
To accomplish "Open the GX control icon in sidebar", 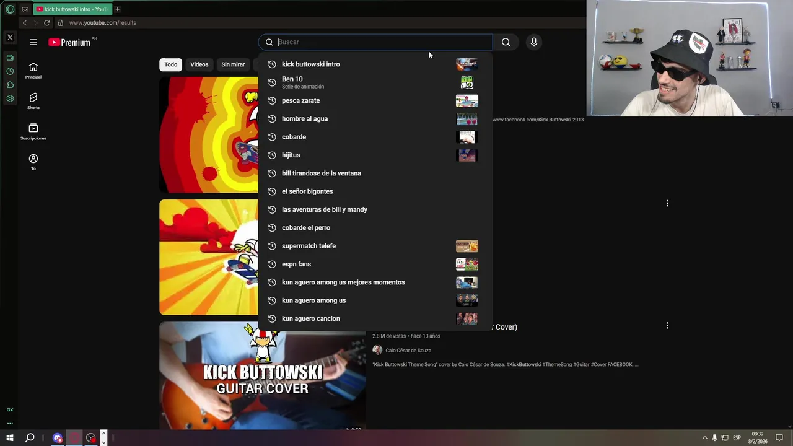I will coord(10,409).
